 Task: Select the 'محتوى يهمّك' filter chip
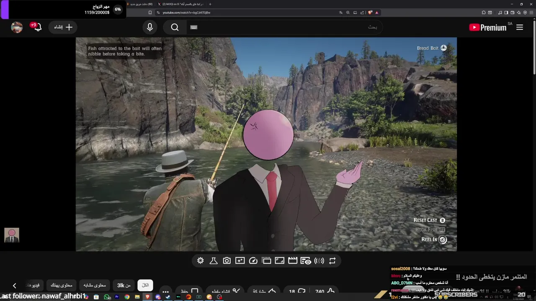(x=62, y=285)
